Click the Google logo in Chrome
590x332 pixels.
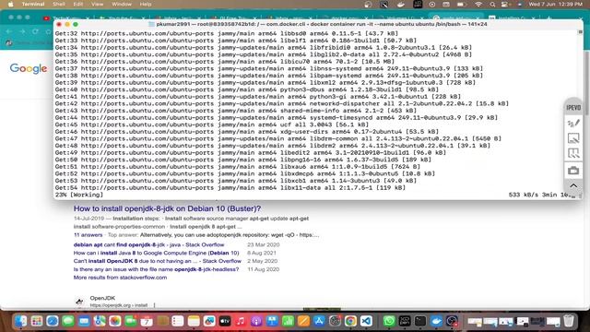point(29,68)
